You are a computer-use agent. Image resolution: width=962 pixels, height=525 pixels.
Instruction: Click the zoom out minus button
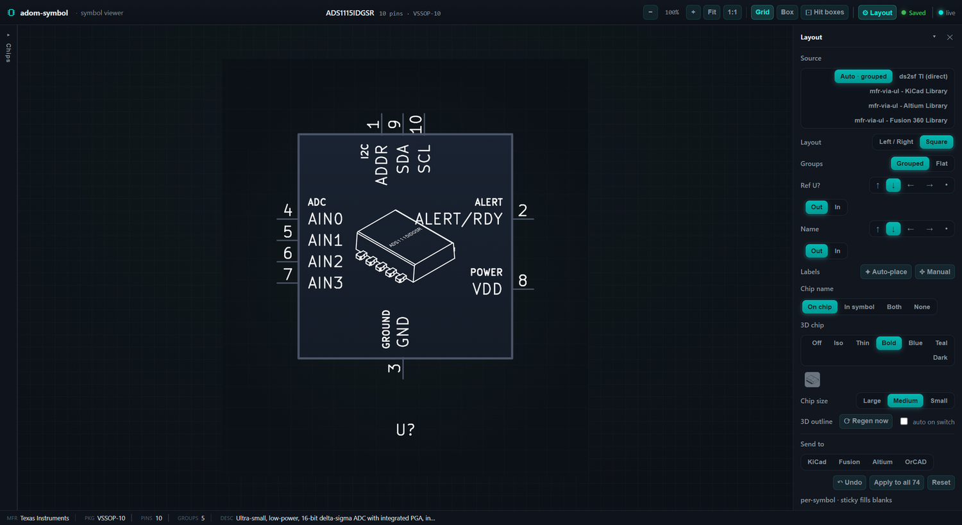(650, 12)
